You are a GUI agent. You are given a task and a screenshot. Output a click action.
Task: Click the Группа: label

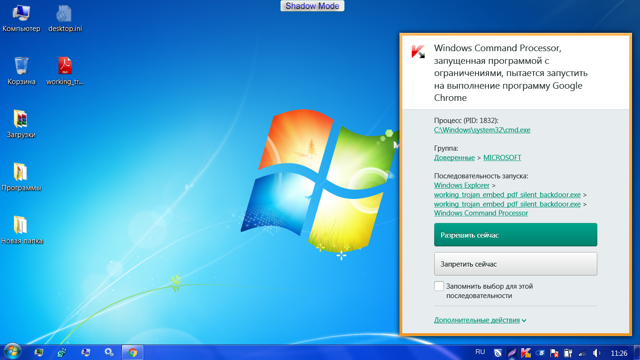click(446, 148)
